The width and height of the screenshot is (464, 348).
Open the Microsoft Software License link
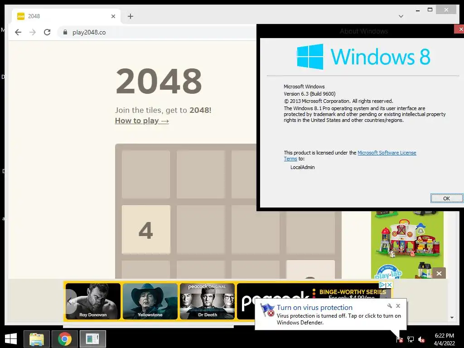(x=387, y=153)
